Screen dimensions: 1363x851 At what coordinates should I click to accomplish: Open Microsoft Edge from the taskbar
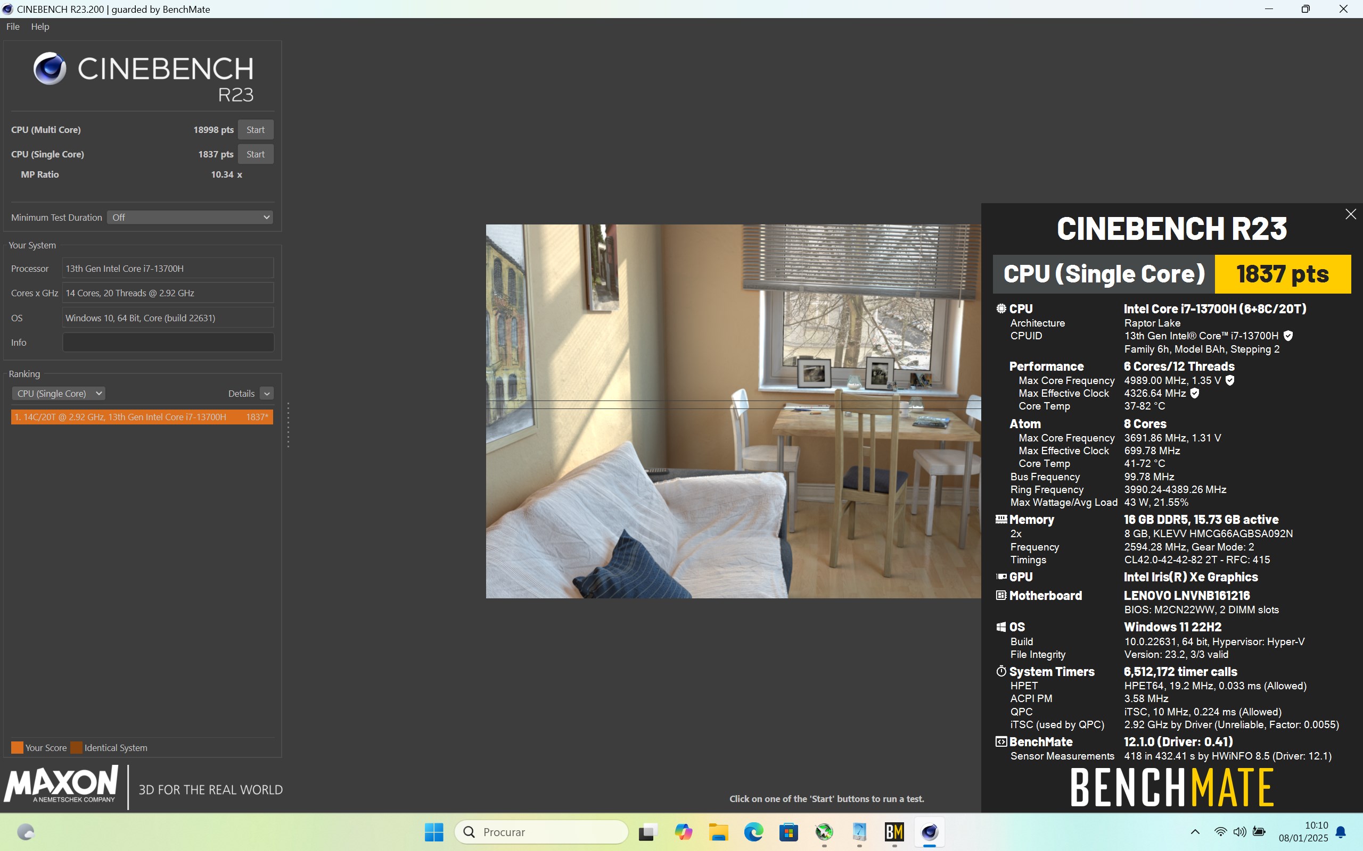753,832
